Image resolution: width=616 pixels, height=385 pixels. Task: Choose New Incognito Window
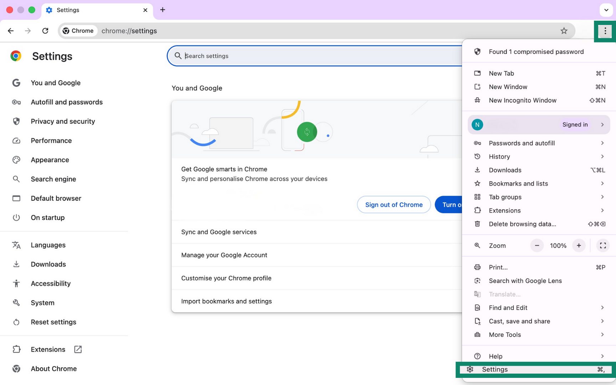click(x=539, y=101)
